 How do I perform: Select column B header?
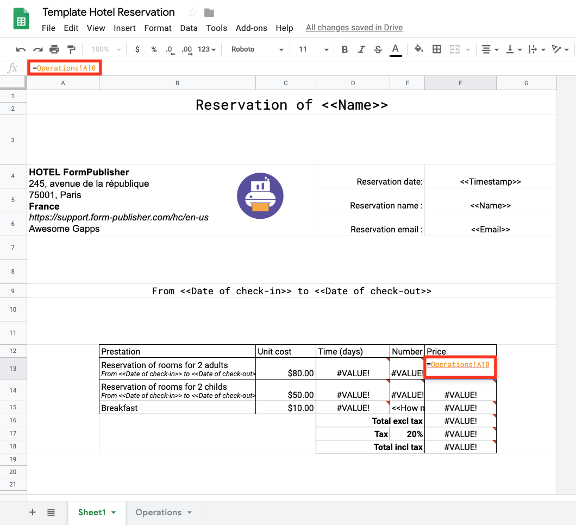click(x=178, y=83)
